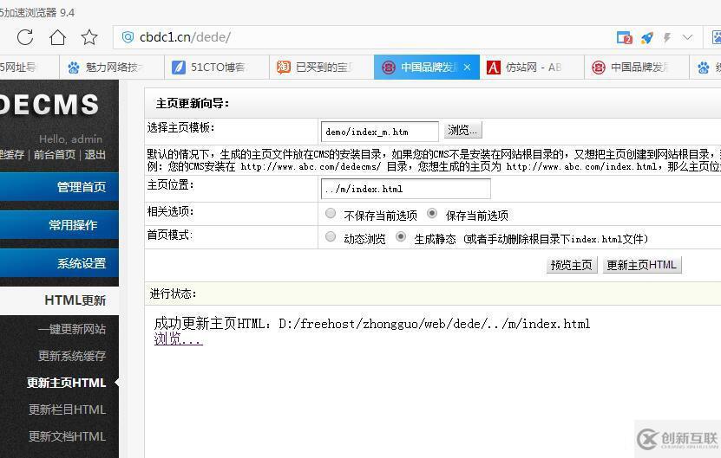Click 更新主页HTML sidebar item
This screenshot has height=458, width=721.
[x=66, y=383]
